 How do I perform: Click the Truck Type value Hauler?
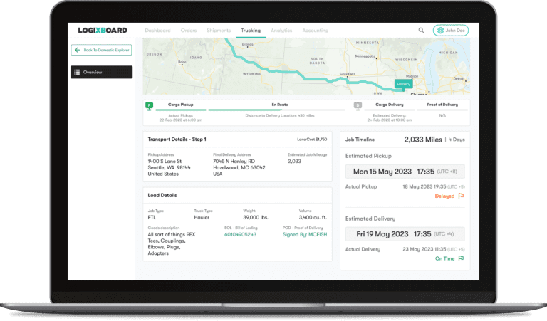[x=202, y=218]
